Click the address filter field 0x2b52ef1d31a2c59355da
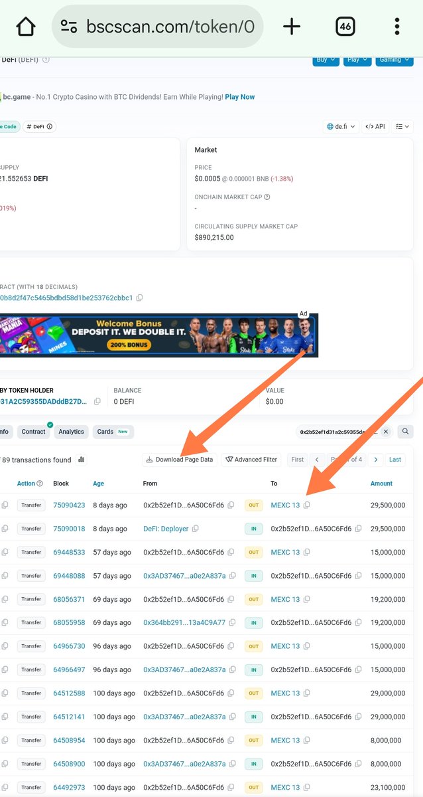Screen dimensions: 423x797 pos(338,432)
